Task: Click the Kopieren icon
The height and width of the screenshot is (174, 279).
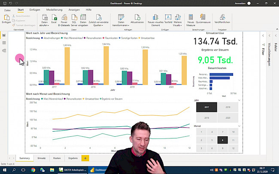Action: [14, 21]
